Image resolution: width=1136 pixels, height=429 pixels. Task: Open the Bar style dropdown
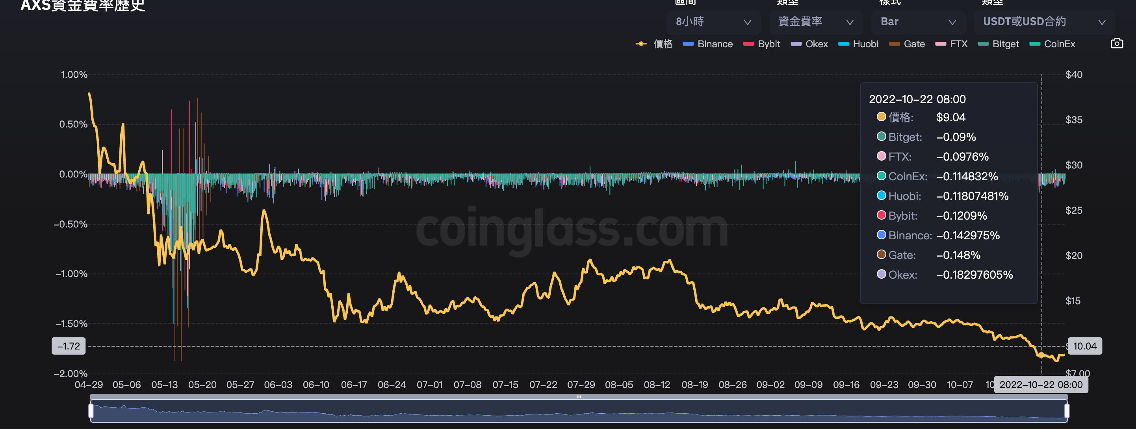click(918, 21)
